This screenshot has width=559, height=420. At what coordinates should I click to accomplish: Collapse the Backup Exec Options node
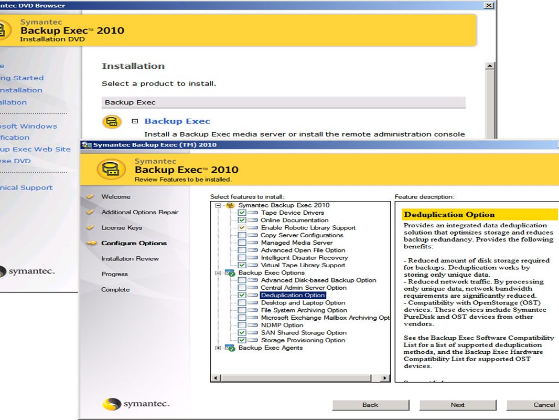pos(218,273)
